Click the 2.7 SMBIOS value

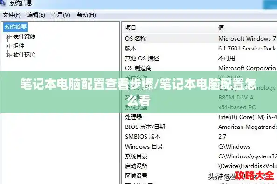pyautogui.click(x=222, y=137)
